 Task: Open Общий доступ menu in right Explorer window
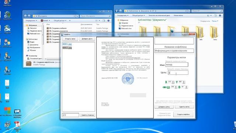click(138, 16)
